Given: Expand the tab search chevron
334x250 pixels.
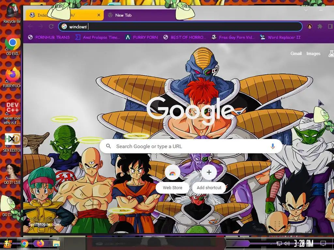Looking at the screenshot, I should 306,10.
